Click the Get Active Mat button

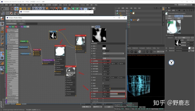[x=11, y=24]
